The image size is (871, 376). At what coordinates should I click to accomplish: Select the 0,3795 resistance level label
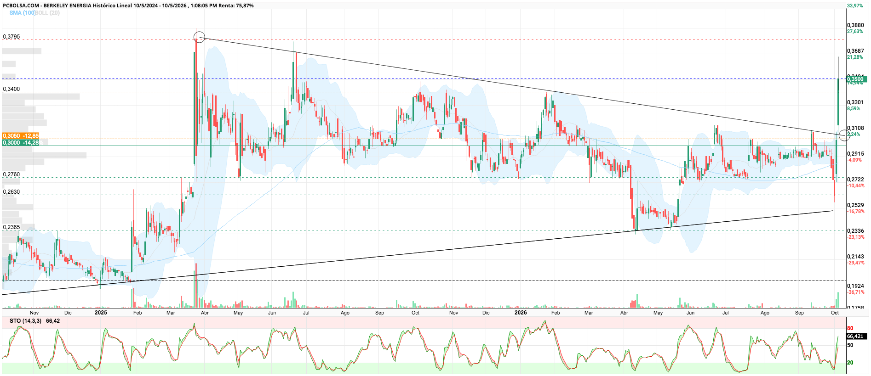[11, 37]
